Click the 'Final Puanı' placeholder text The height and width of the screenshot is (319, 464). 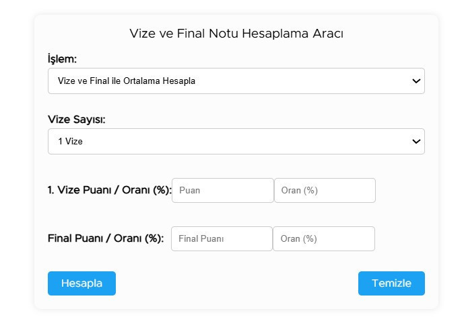pos(201,238)
